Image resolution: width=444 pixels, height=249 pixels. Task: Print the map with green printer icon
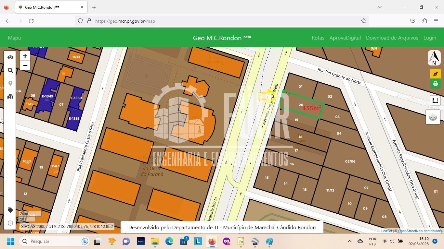click(436, 84)
